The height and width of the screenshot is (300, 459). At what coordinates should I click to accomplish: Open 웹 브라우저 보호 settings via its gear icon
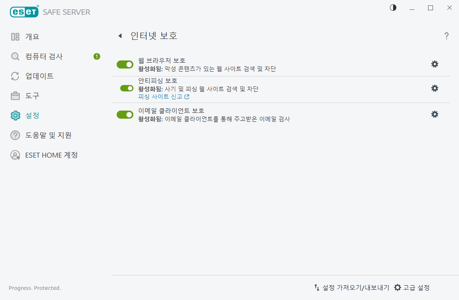pyautogui.click(x=434, y=64)
